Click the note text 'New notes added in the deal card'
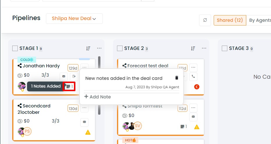This screenshot has width=271, height=144. point(124,78)
